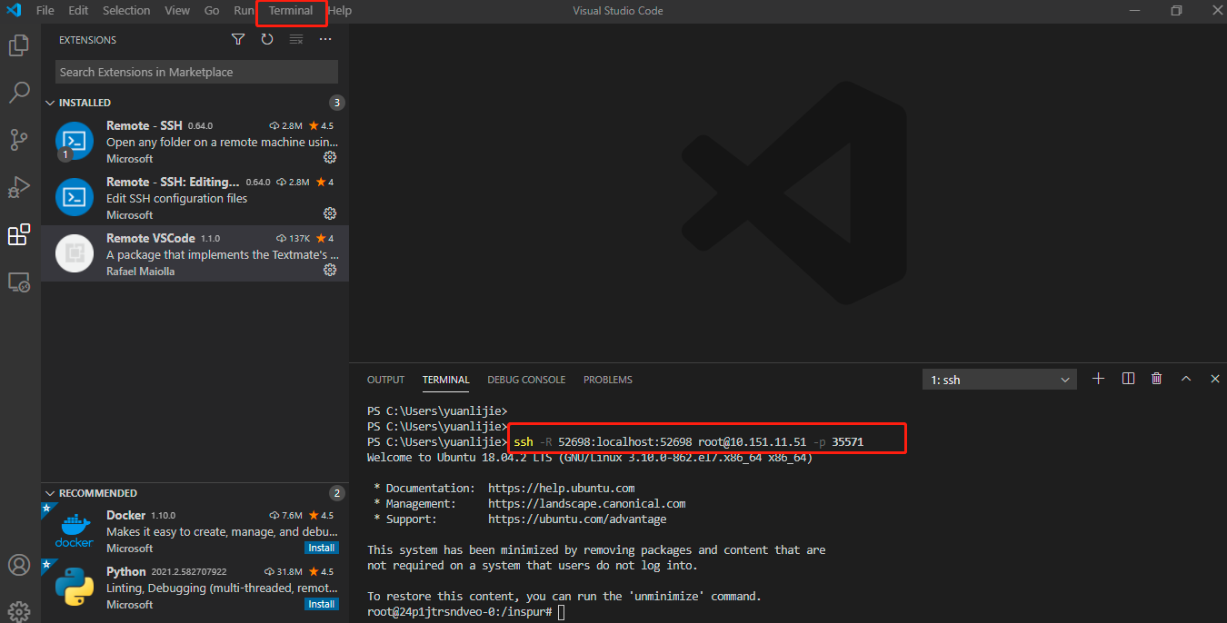Open the terminal selector dropdown '1: ssh'
The image size is (1227, 623).
[x=999, y=380]
